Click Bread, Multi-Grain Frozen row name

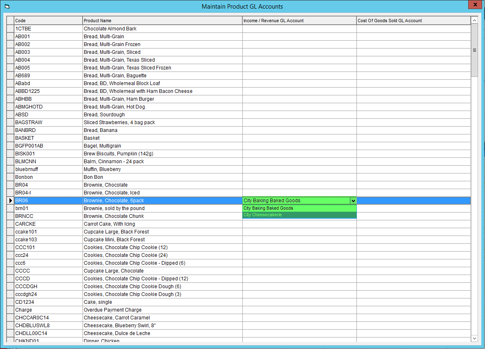(x=162, y=44)
